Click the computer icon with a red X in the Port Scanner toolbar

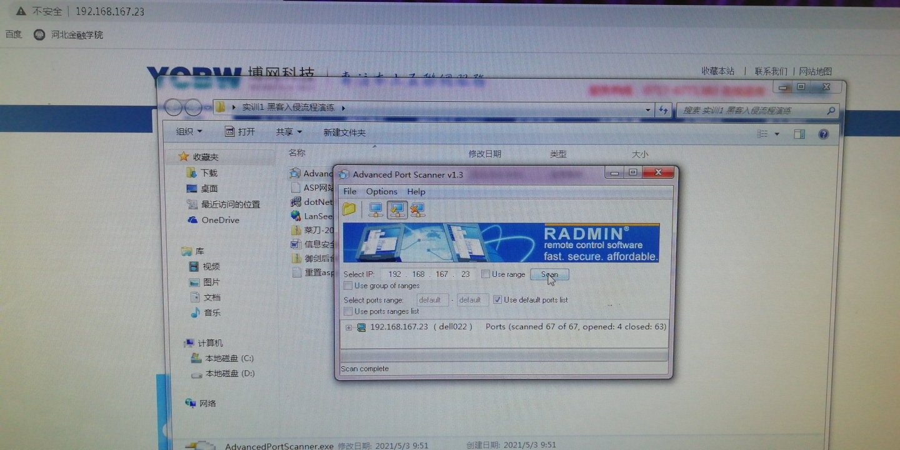point(417,209)
